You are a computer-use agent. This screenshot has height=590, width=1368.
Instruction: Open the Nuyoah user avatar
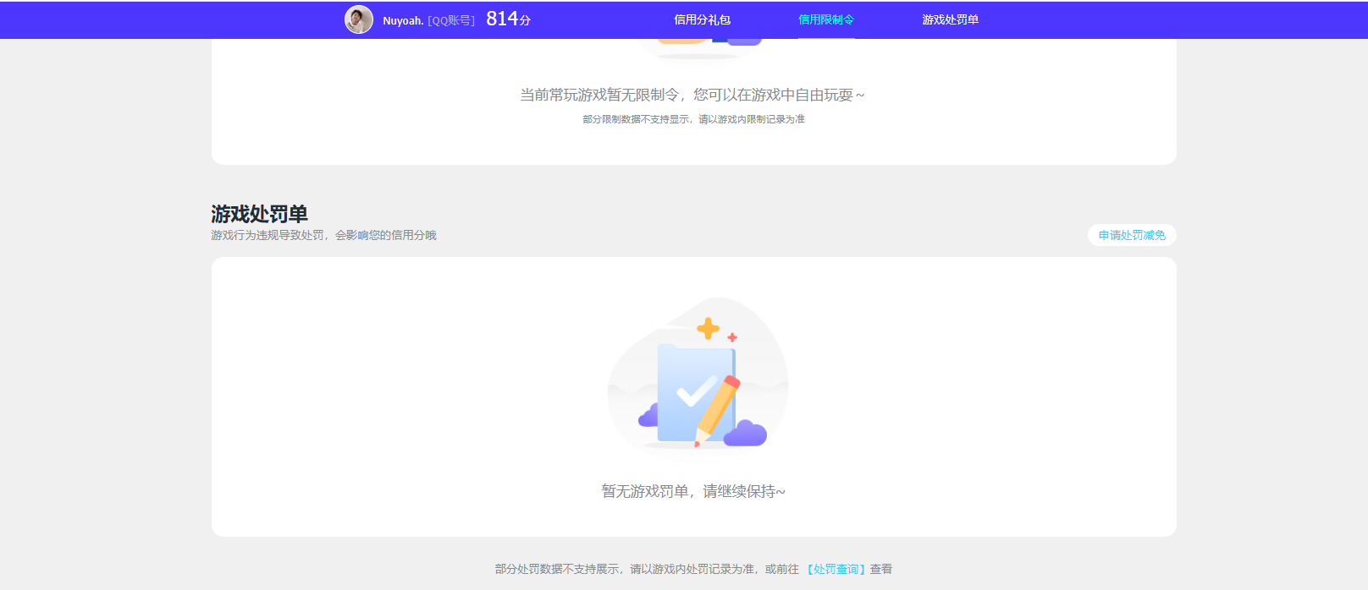[359, 19]
